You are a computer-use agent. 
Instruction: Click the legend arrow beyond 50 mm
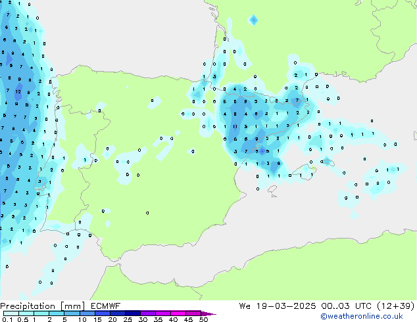[208, 313]
